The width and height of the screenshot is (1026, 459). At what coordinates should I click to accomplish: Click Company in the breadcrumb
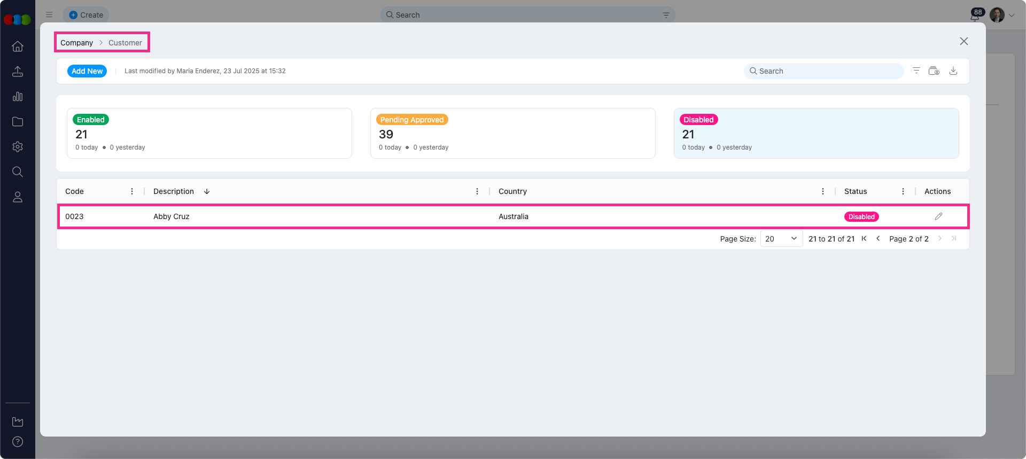pos(76,43)
